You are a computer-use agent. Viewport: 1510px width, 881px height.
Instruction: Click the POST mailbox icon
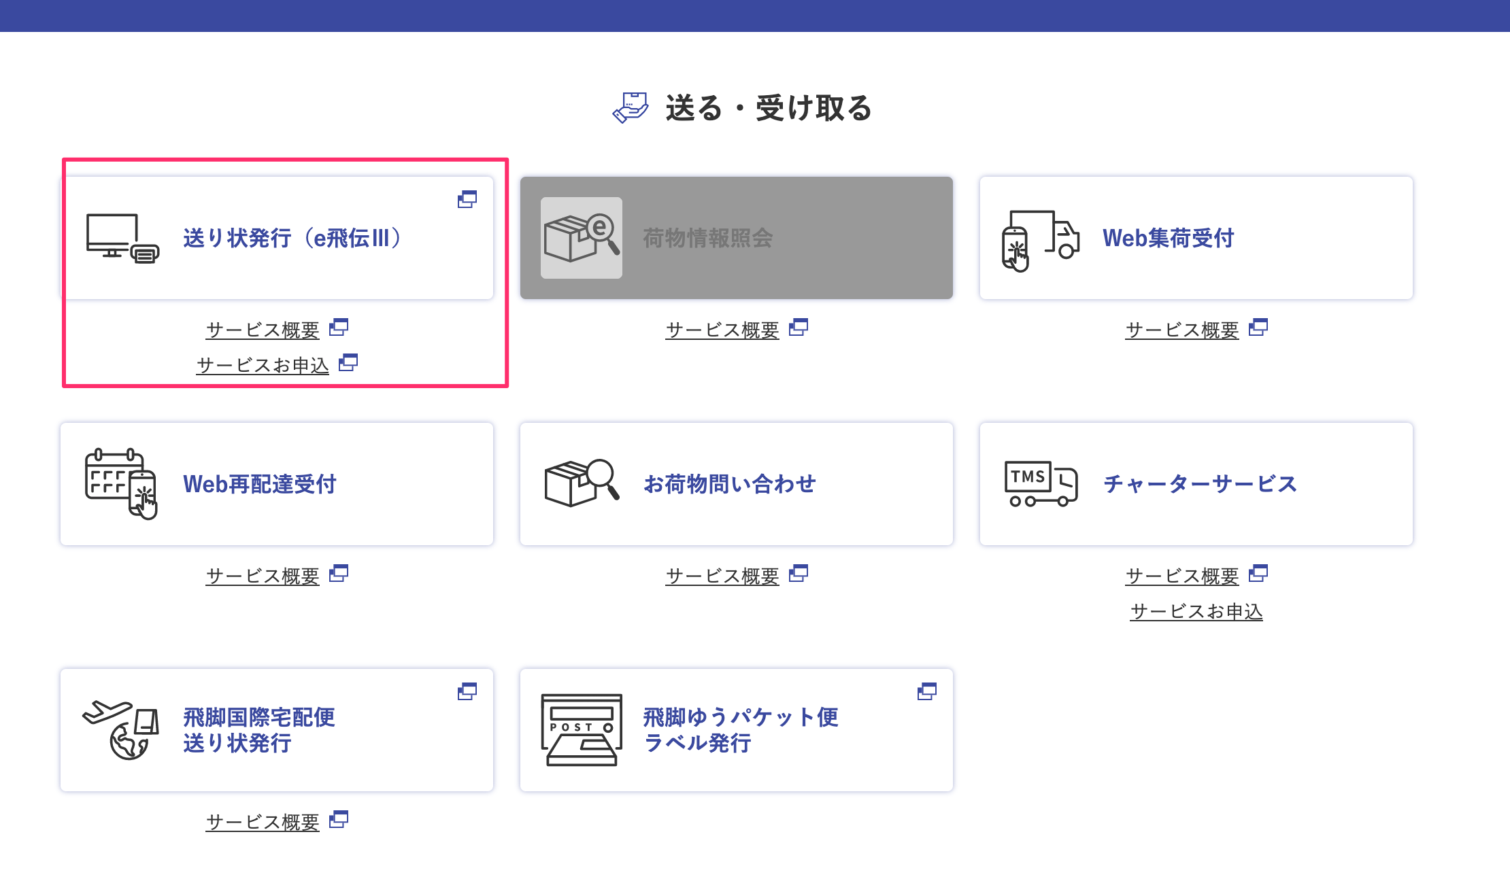[582, 730]
